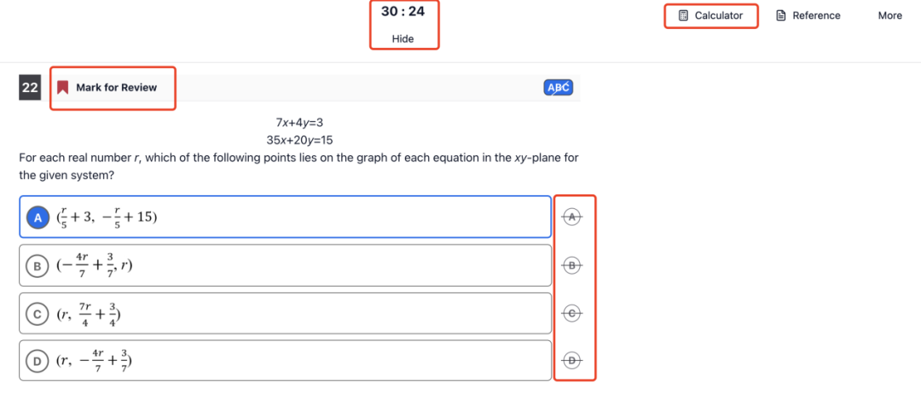Screen dimensions: 921x394
Task: Click the Calculator label in top bar
Action: (719, 16)
